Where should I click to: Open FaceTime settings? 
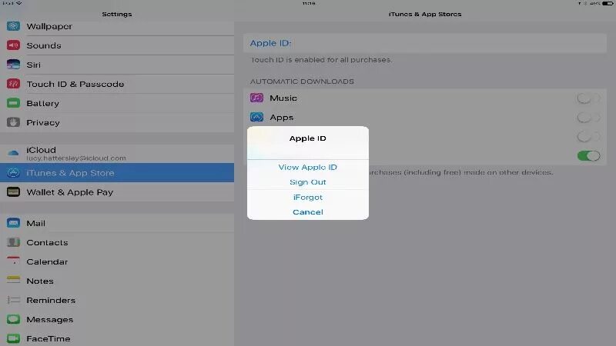[x=117, y=338]
